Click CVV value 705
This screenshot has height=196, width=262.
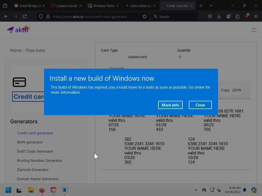click(x=207, y=129)
